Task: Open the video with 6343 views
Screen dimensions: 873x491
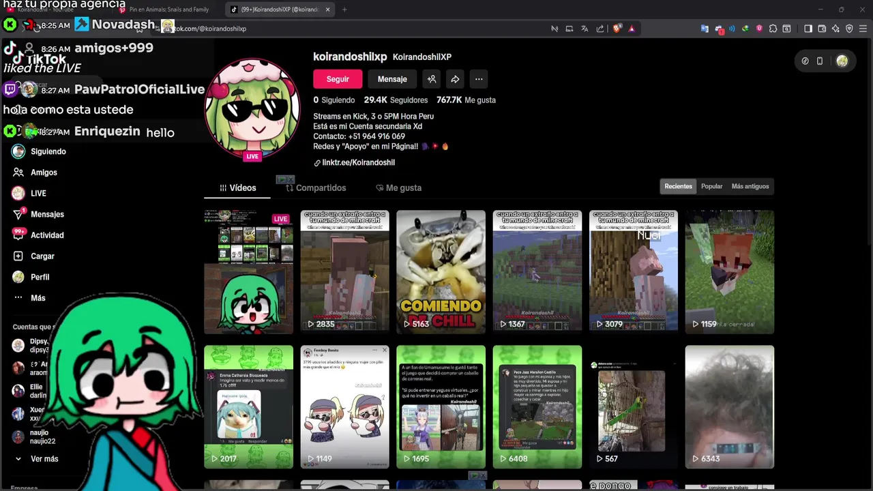Action: tap(729, 406)
